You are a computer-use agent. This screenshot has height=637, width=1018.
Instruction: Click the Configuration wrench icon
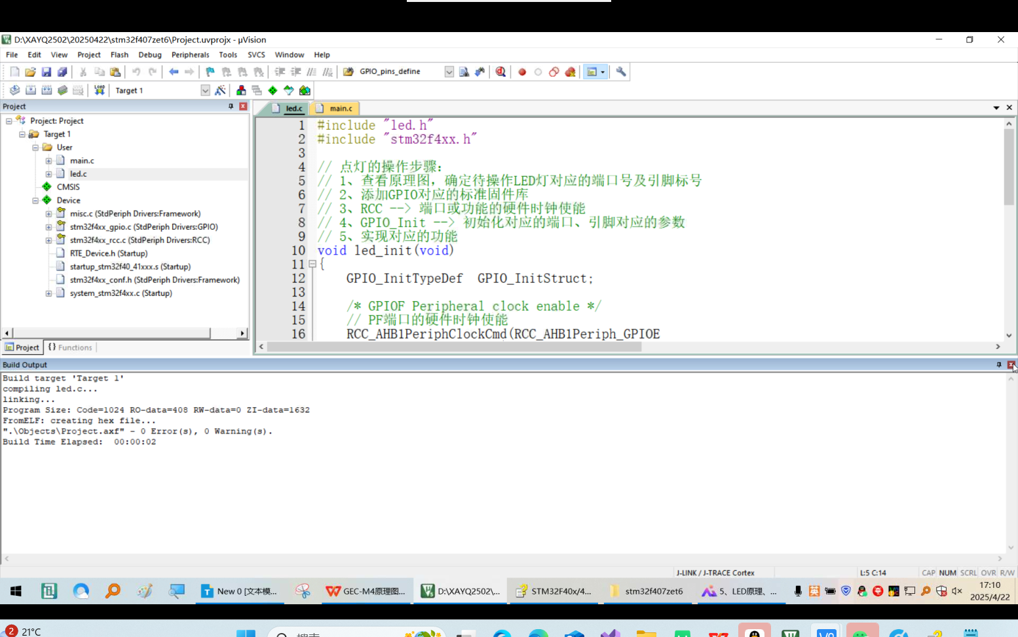[x=620, y=71]
